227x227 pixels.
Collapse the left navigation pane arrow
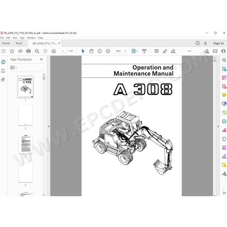(49, 126)
